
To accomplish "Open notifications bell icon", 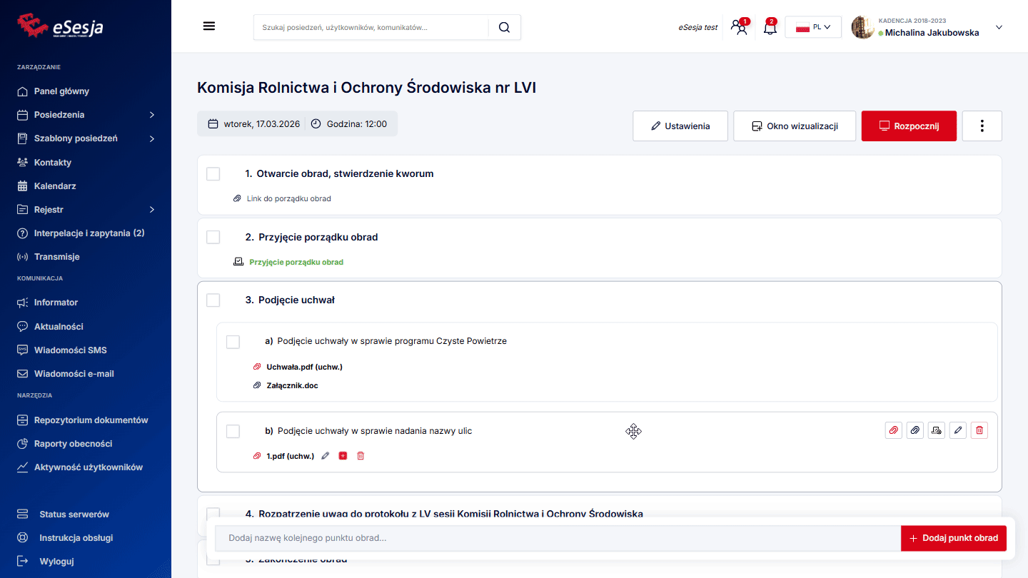I will coord(770,28).
